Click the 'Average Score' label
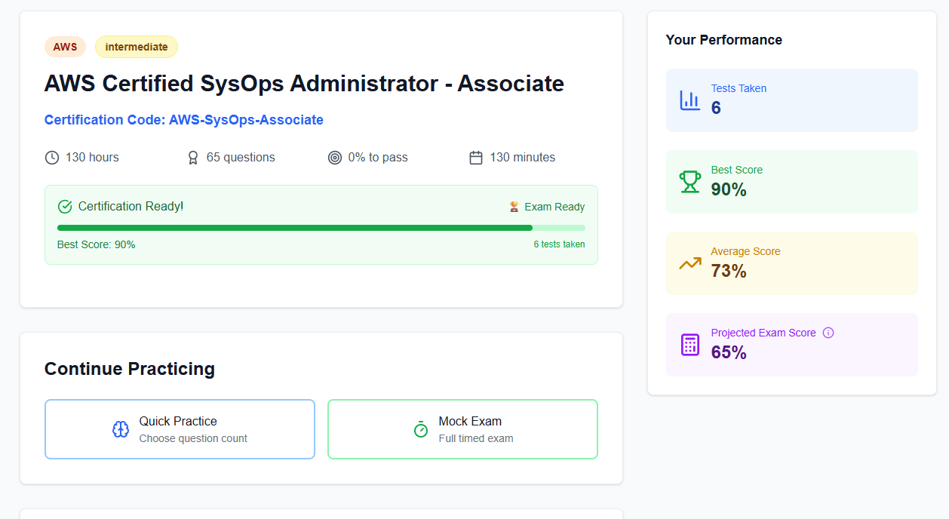The width and height of the screenshot is (949, 519). (x=745, y=251)
